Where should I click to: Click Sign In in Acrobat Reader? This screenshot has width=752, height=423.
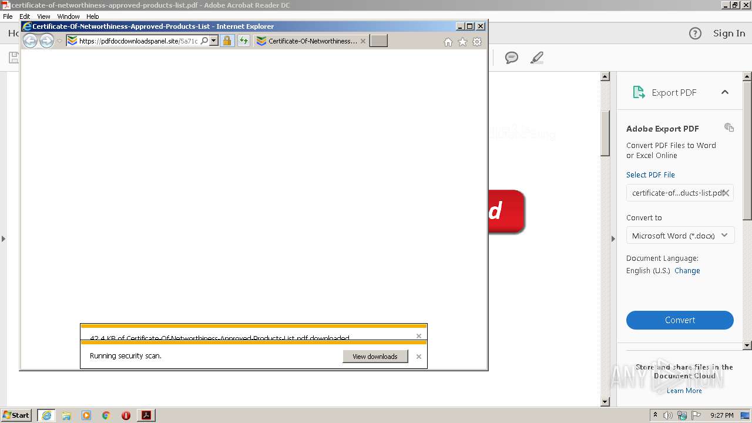coord(729,33)
